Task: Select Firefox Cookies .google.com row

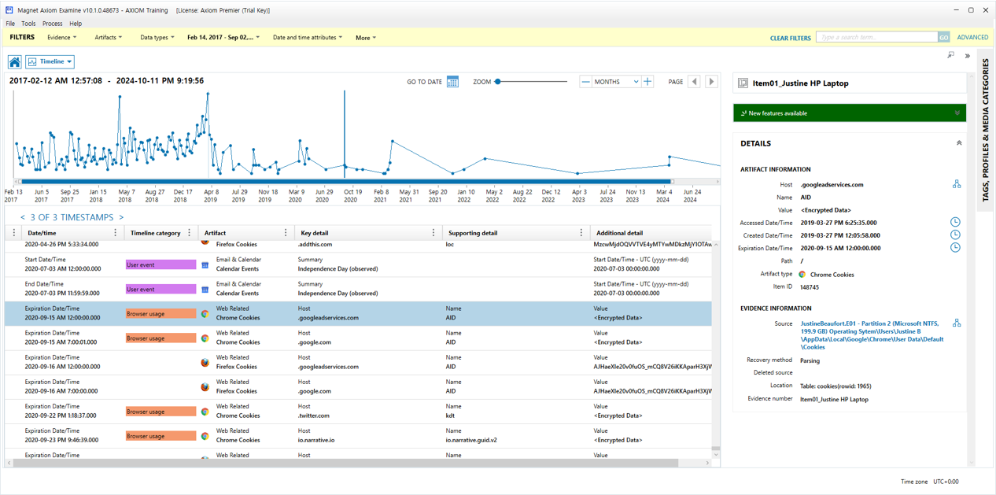Action: click(x=358, y=386)
